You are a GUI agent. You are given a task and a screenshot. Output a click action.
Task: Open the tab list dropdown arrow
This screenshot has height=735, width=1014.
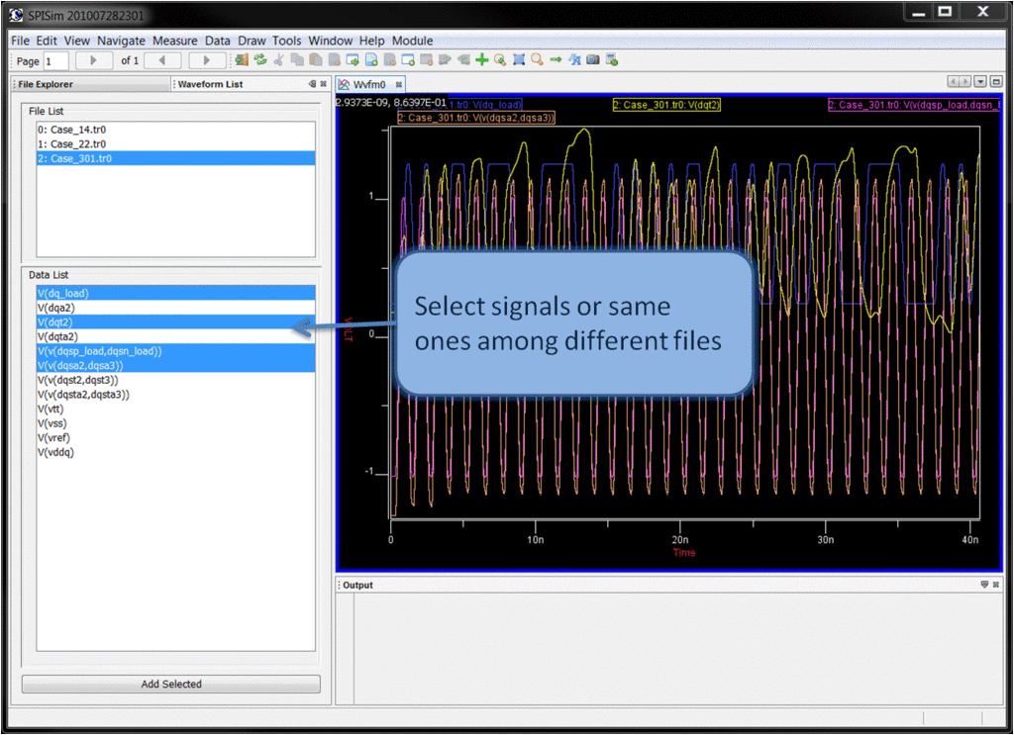click(980, 82)
